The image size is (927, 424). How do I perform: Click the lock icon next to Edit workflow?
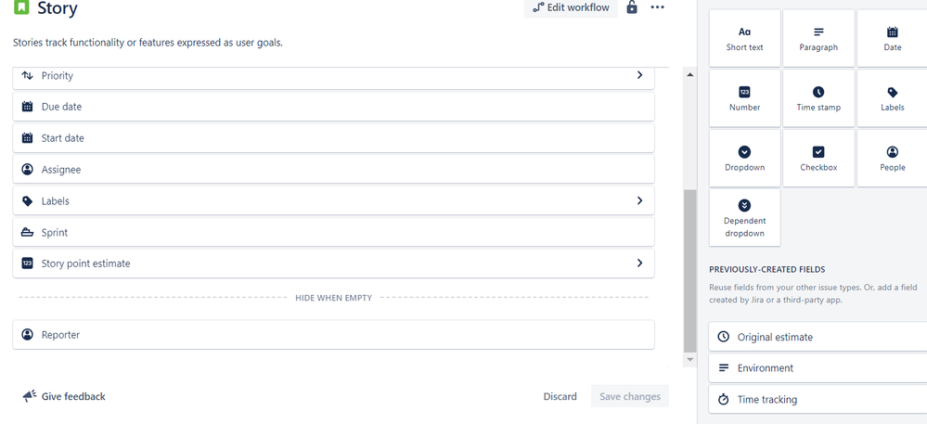632,7
